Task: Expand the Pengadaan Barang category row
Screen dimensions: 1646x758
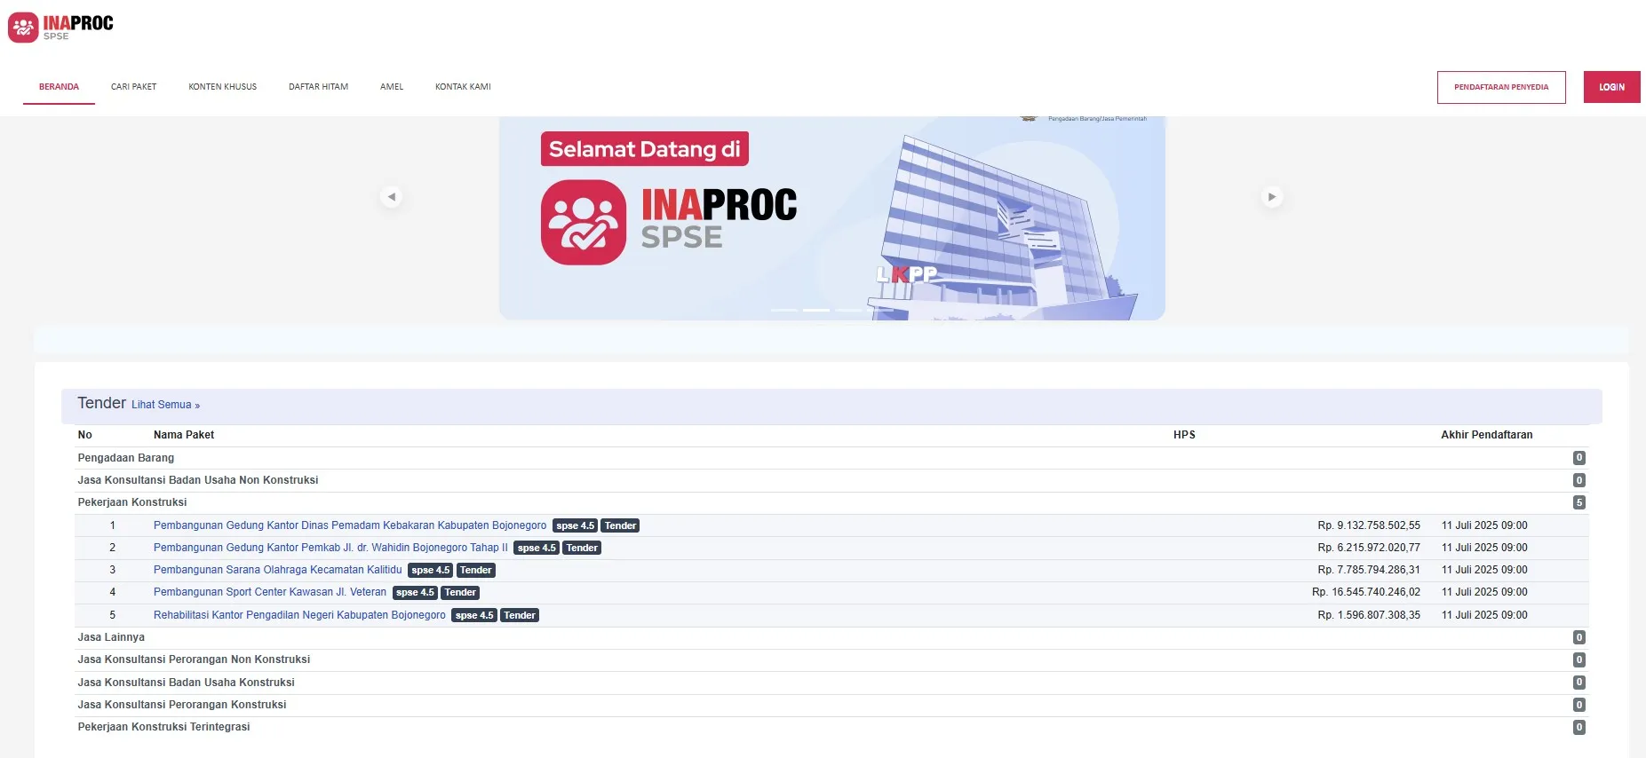Action: click(126, 458)
